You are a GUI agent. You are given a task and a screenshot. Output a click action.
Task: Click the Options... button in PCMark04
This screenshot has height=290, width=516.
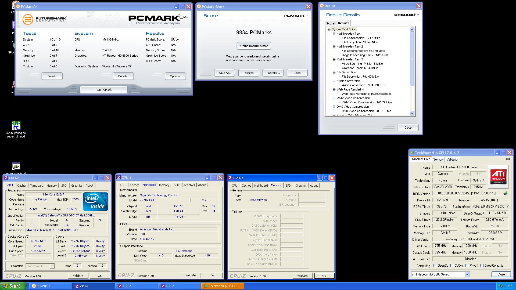pyautogui.click(x=176, y=76)
